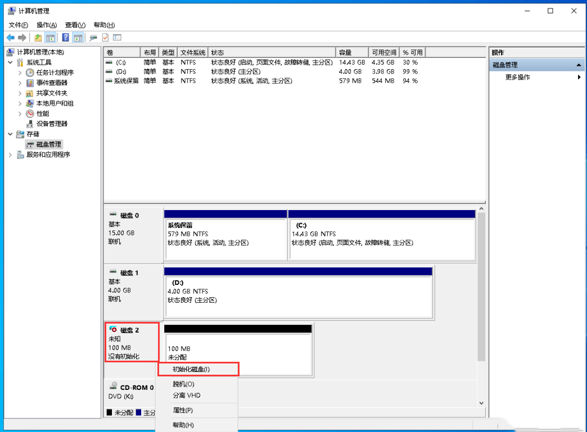Click the 服务和应用程序 server icon
The image size is (587, 432).
pos(20,154)
